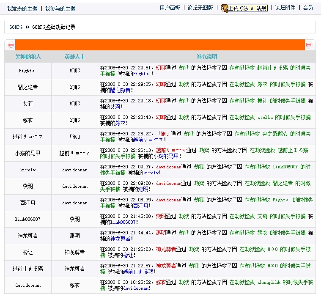Click hero cell 「旅」

tap(75, 137)
